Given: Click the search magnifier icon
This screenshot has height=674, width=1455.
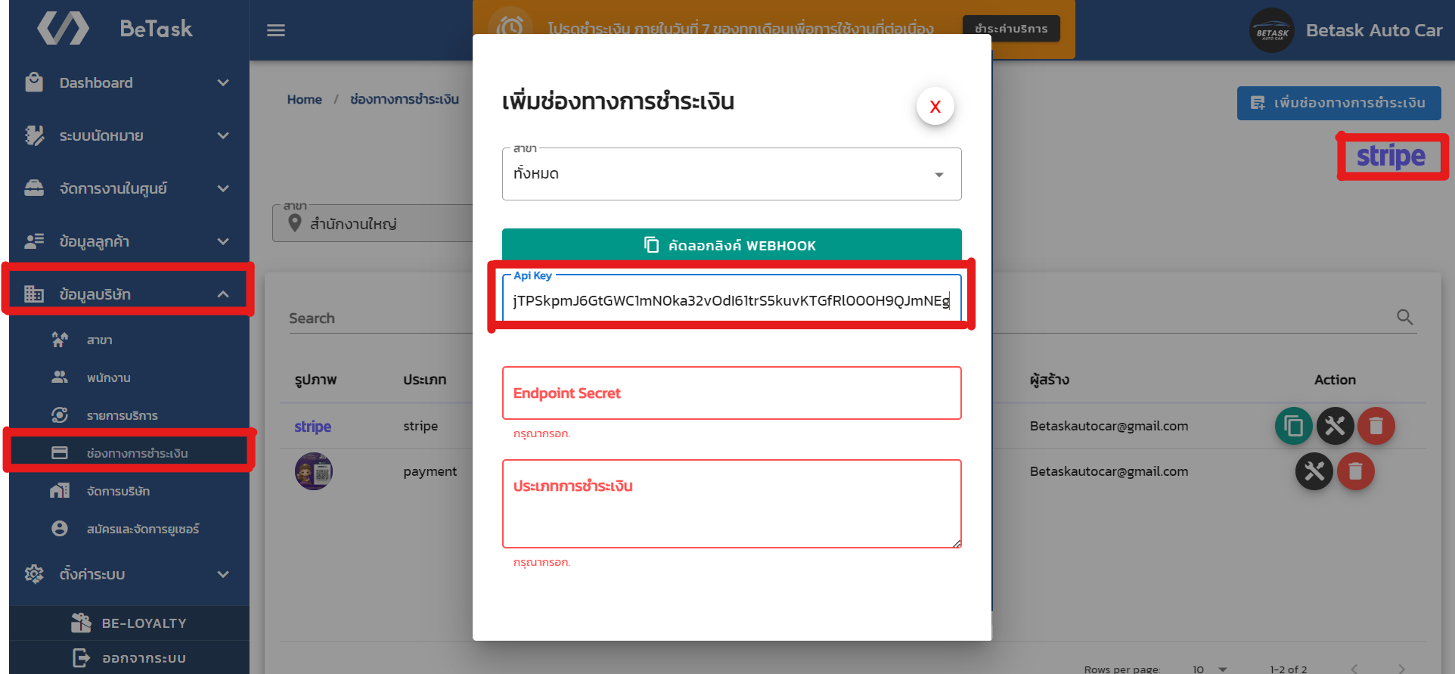Looking at the screenshot, I should click(x=1404, y=318).
